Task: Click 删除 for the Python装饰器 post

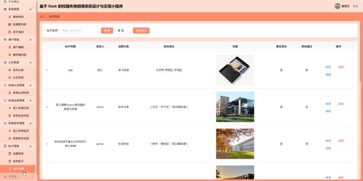Action: (341, 104)
